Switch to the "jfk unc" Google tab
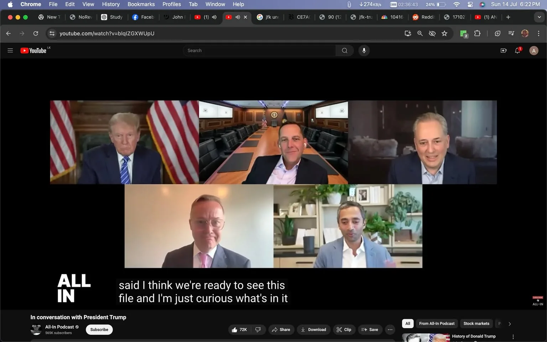The image size is (547, 342). tap(268, 17)
